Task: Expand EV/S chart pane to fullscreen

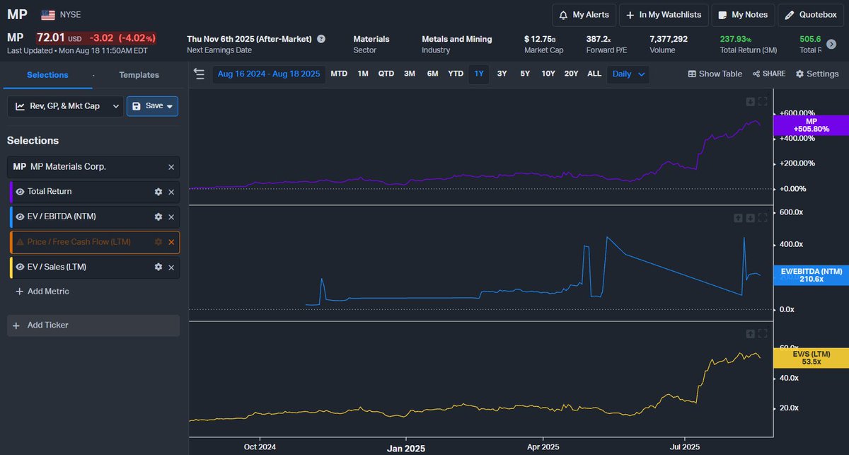Action: [x=763, y=333]
